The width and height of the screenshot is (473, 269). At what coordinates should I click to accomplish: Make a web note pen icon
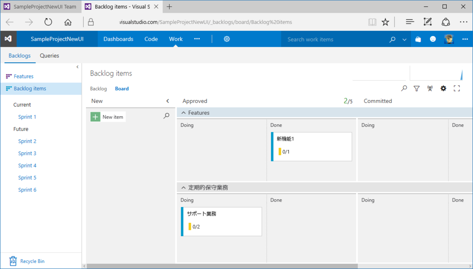(x=427, y=22)
